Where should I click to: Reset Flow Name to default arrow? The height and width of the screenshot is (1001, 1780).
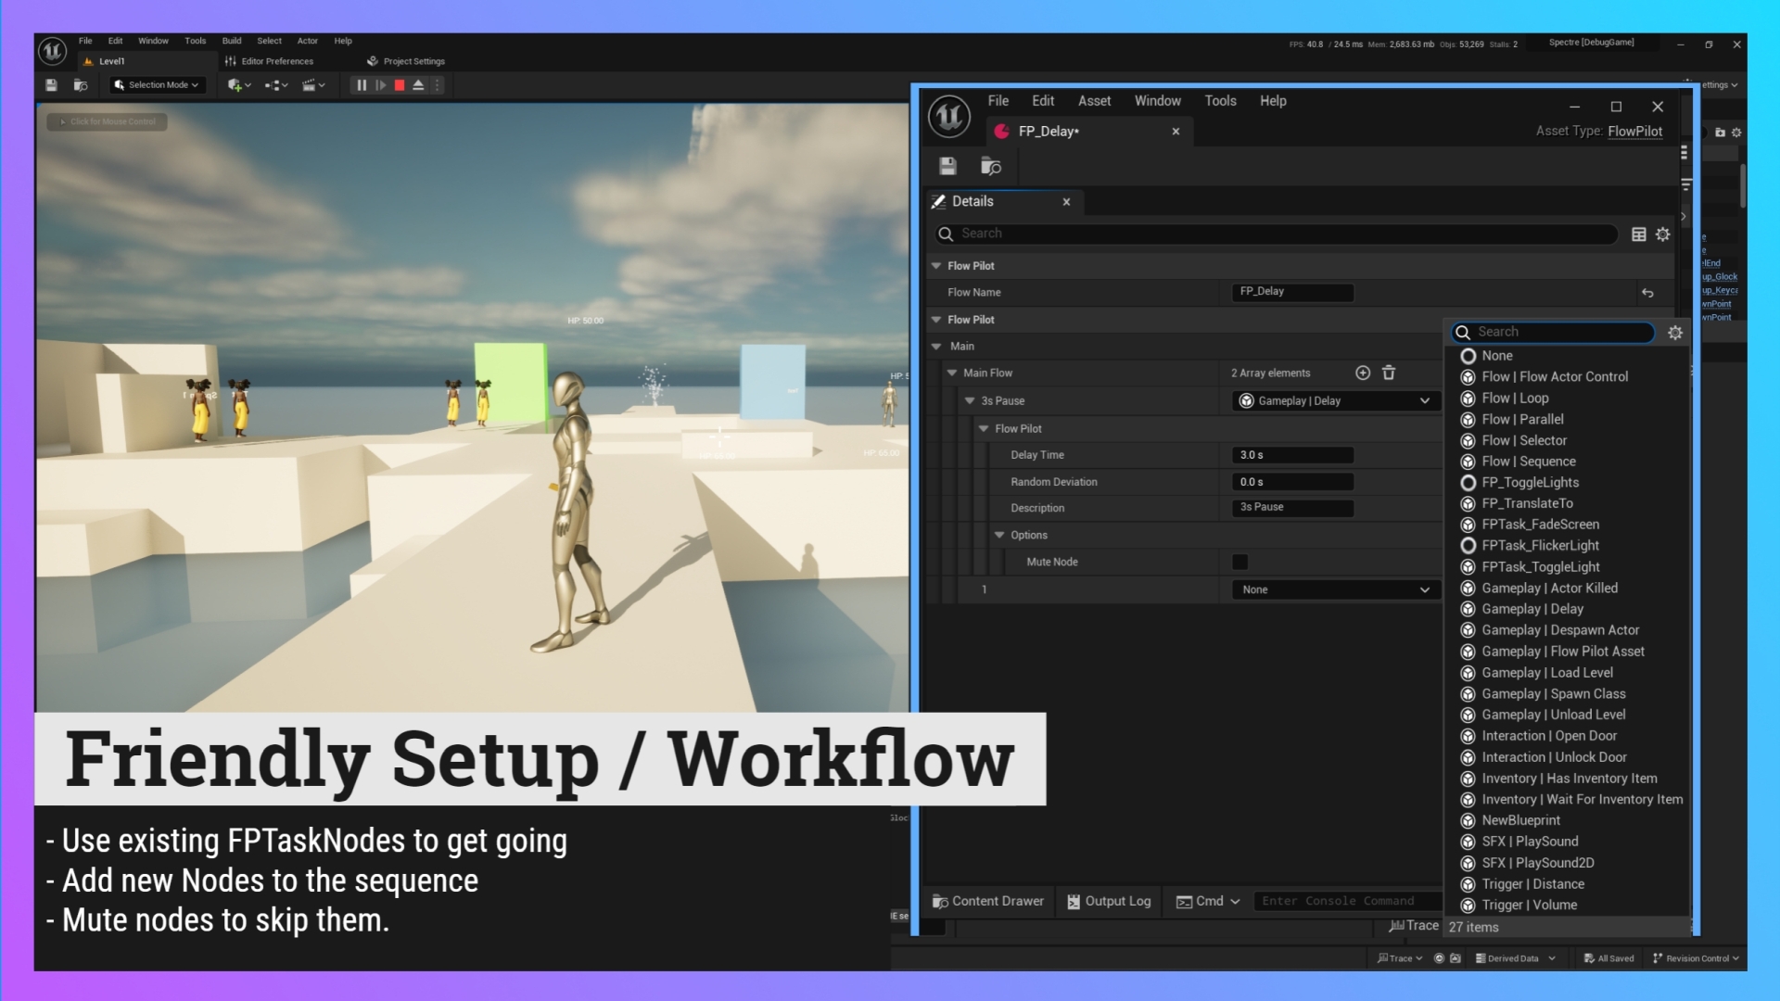coord(1647,293)
